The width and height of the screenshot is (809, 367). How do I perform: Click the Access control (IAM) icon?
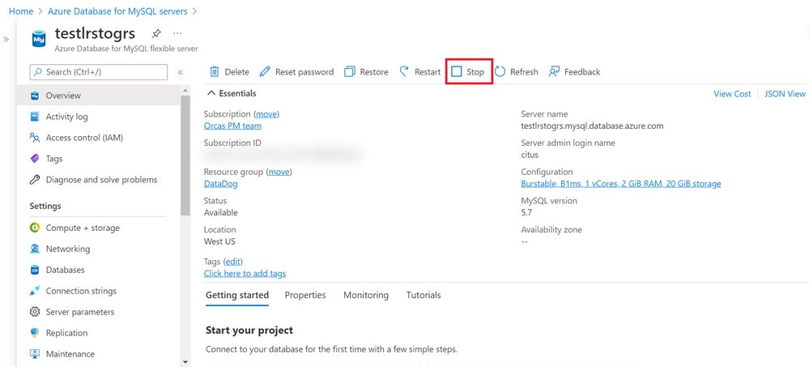point(35,138)
